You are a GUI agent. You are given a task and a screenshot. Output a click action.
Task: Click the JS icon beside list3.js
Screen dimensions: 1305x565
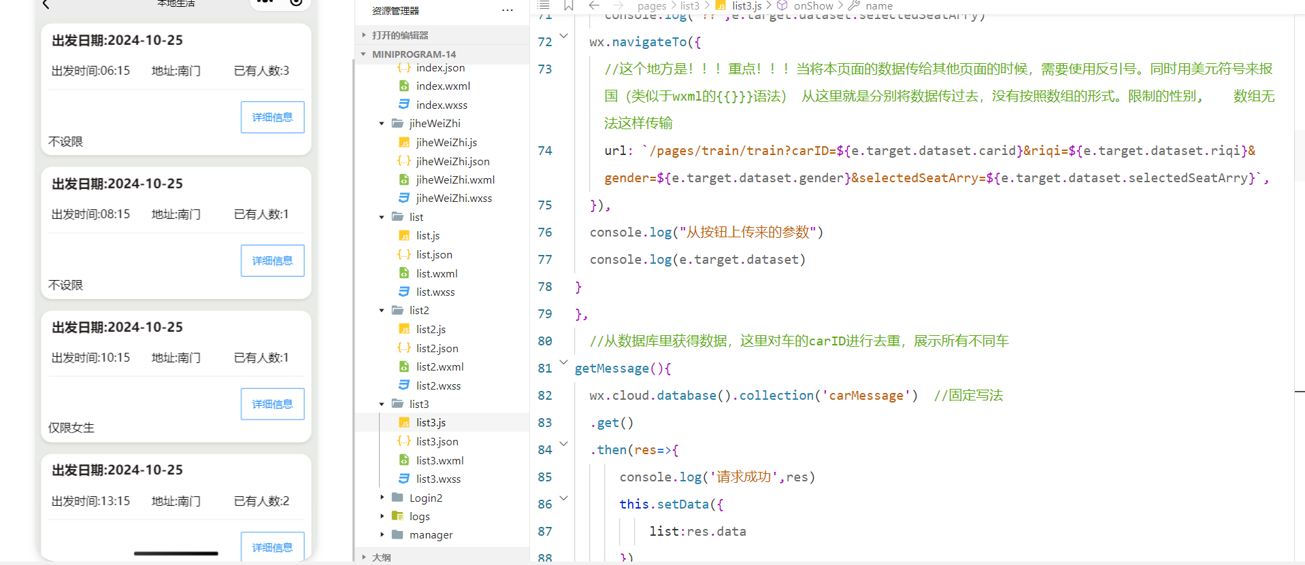pyautogui.click(x=404, y=422)
